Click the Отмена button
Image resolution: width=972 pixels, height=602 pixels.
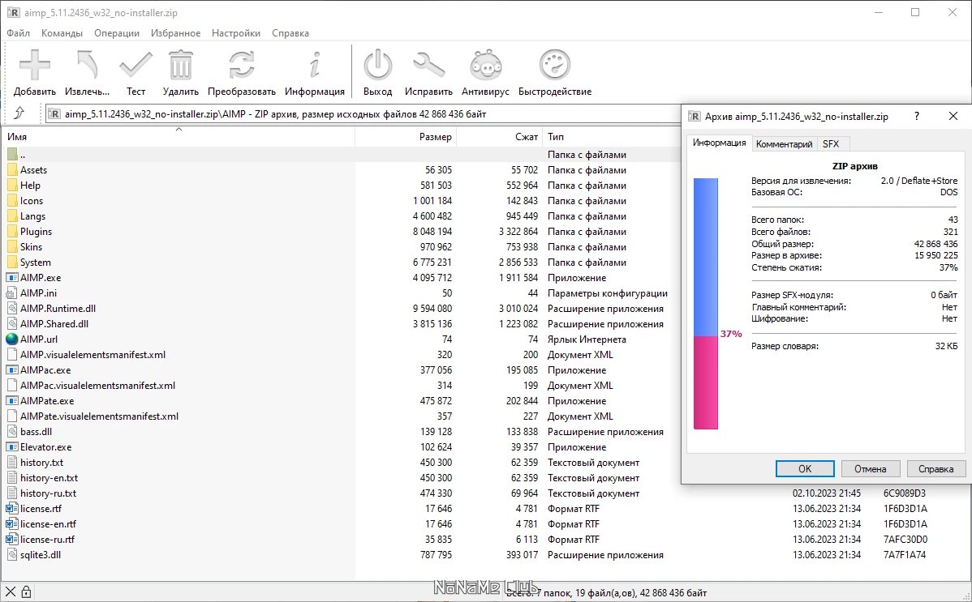870,469
